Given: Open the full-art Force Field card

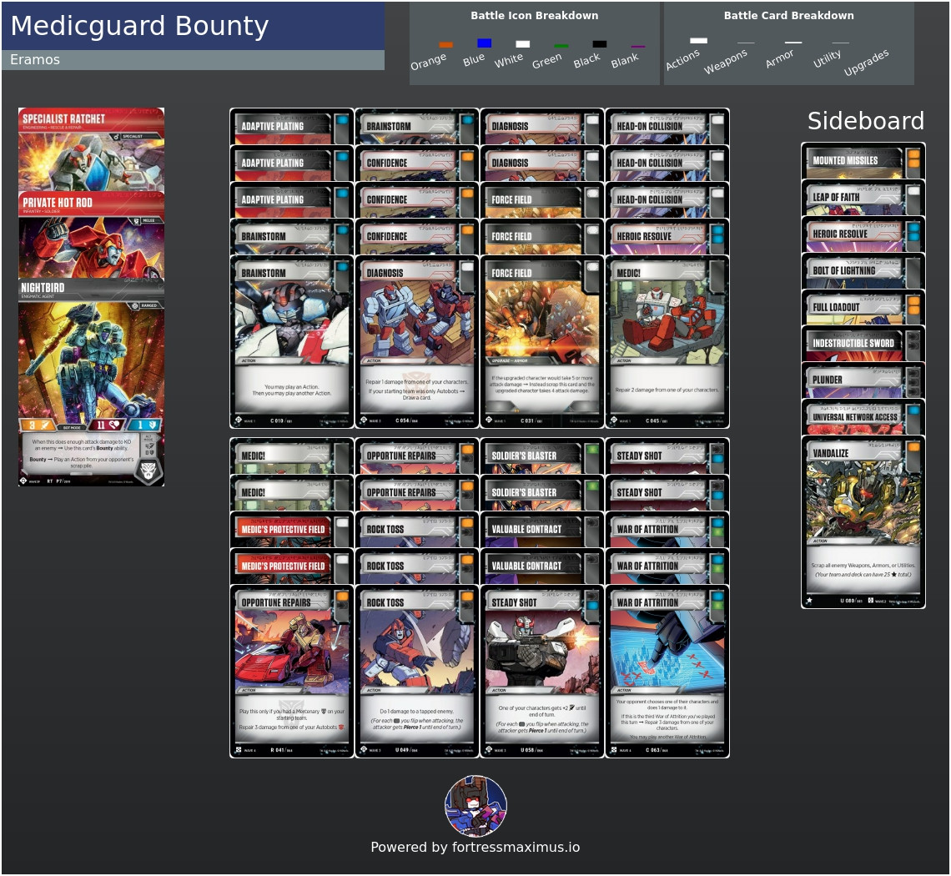Looking at the screenshot, I should 542,342.
